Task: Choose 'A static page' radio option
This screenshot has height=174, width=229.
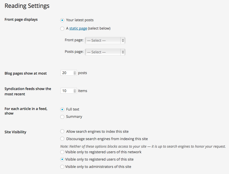Action: click(x=62, y=29)
